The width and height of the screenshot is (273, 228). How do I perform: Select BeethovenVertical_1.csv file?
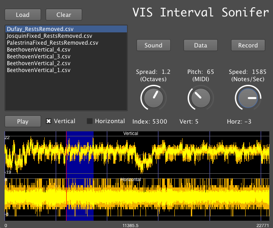[66, 70]
